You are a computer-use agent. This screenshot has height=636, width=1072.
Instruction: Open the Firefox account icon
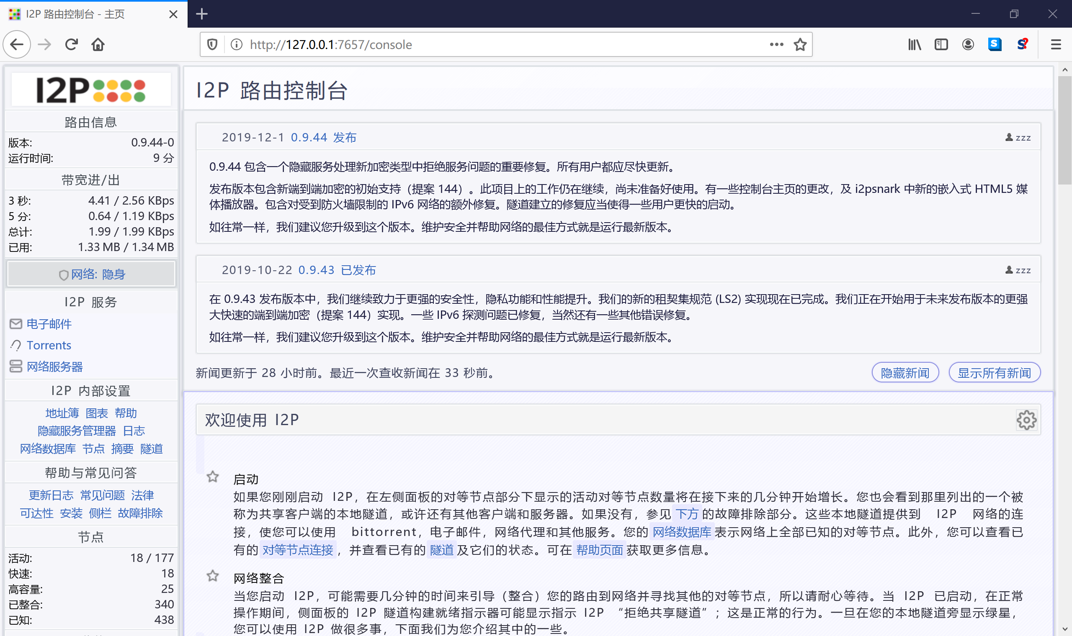coord(968,45)
